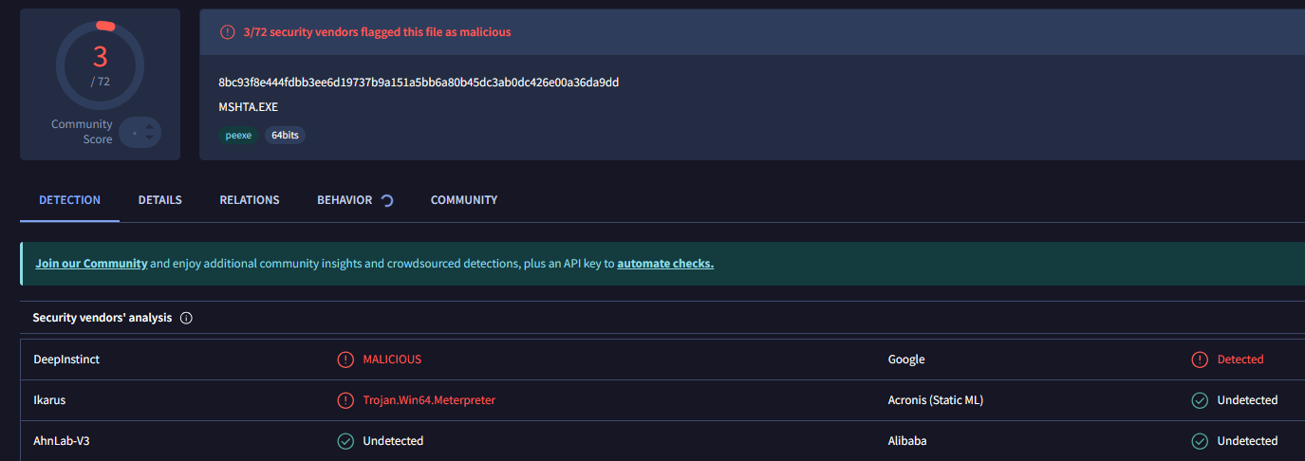This screenshot has width=1305, height=461.
Task: Upvote the community score with the up arrow
Action: coord(150,126)
